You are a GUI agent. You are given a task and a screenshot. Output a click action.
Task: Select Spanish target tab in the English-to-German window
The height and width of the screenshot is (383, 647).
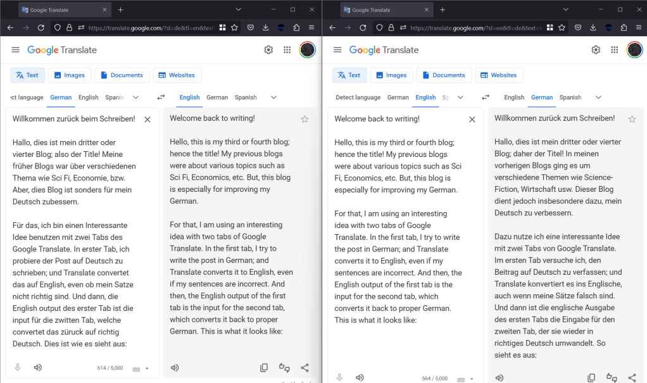570,97
